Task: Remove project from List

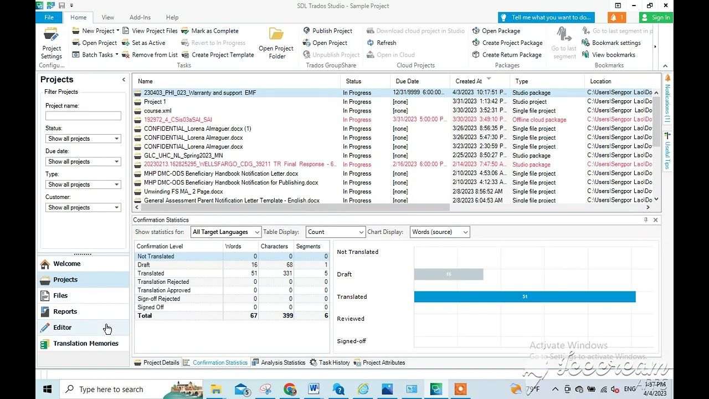Action: (x=150, y=55)
